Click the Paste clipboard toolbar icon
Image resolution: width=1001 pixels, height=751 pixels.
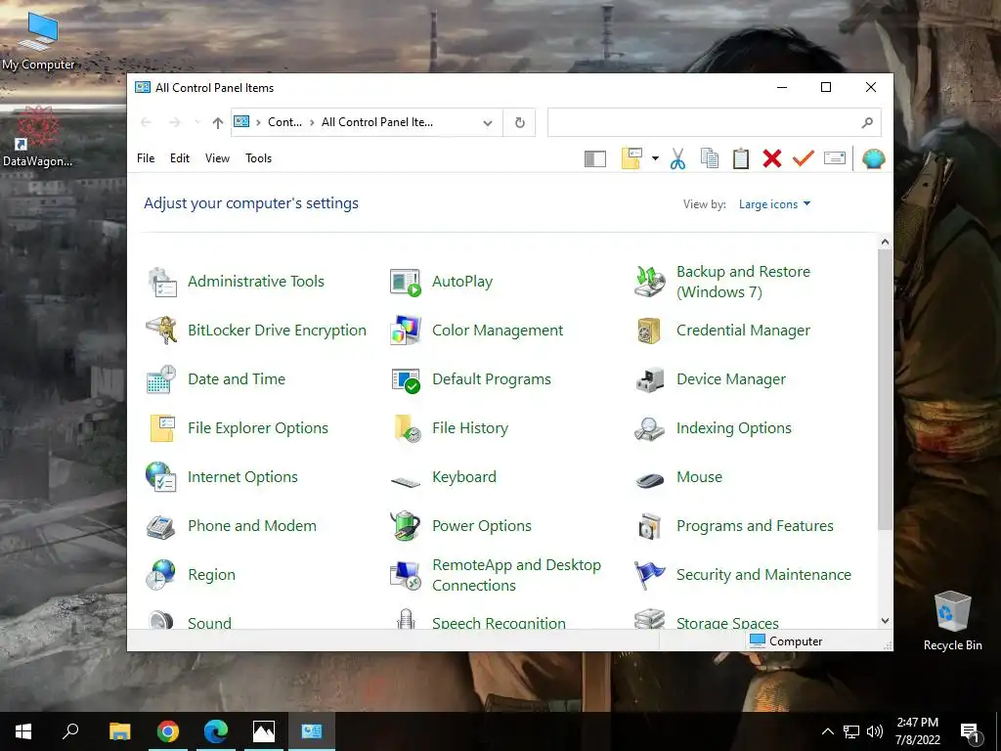741,158
